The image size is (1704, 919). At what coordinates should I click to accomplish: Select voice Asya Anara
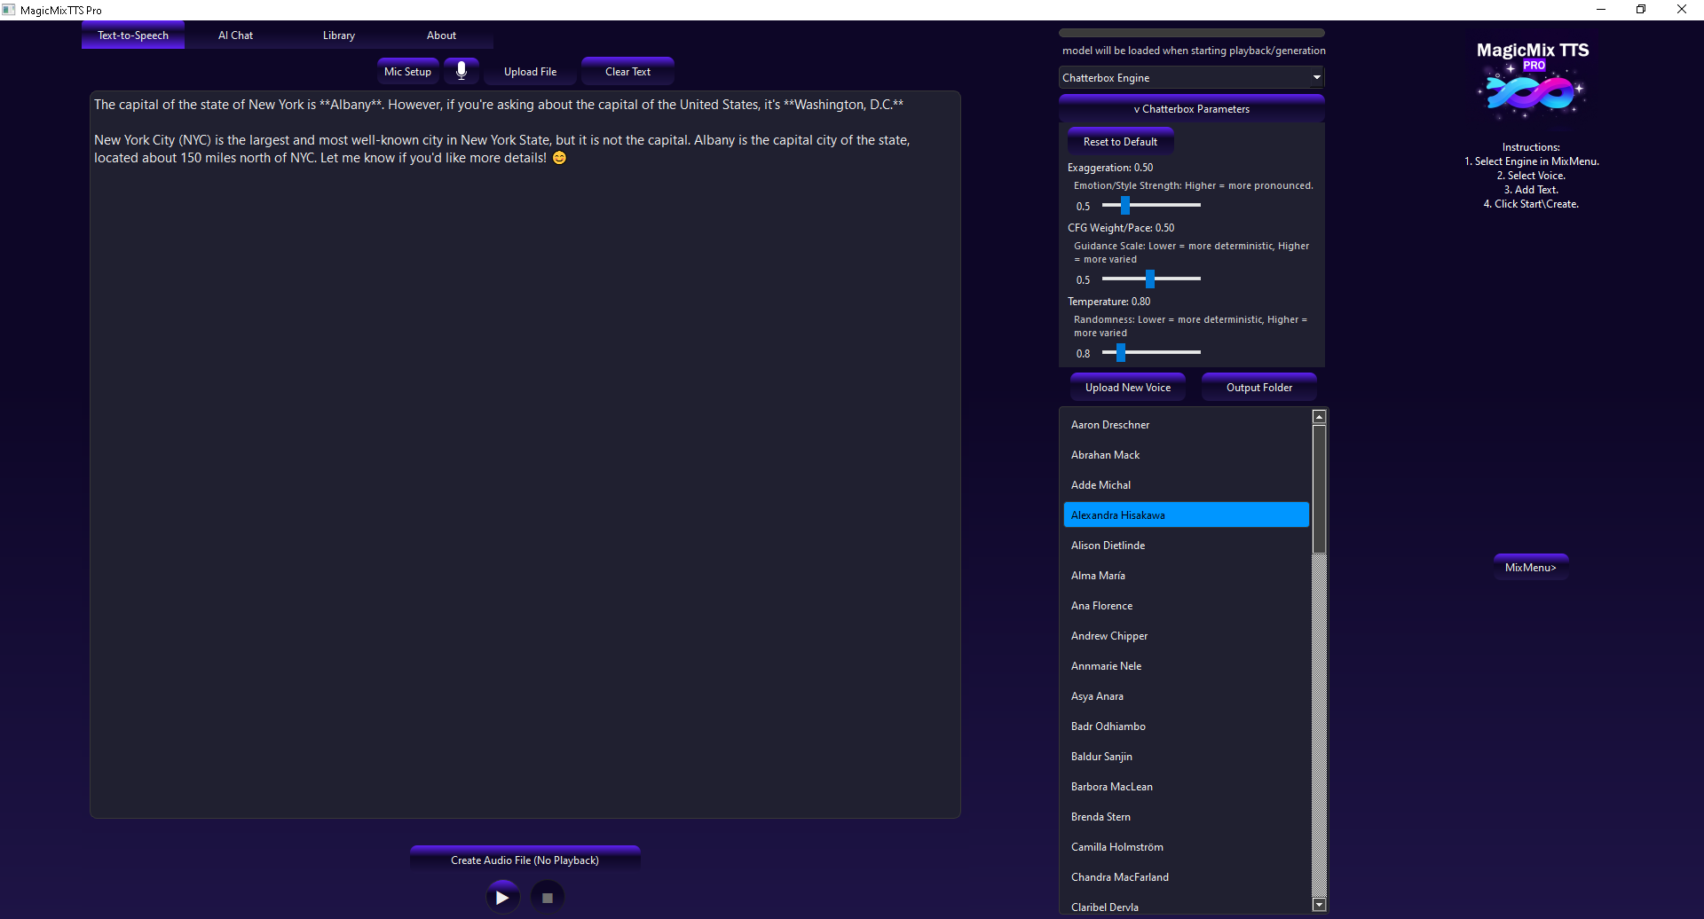point(1187,696)
